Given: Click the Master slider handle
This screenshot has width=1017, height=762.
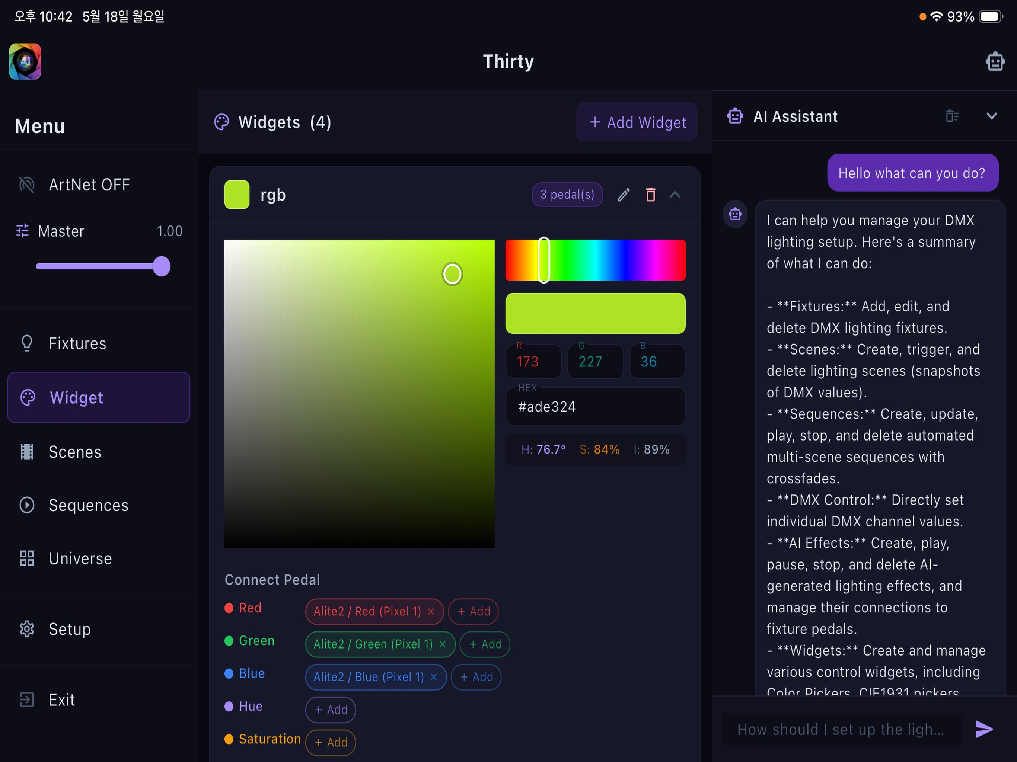Looking at the screenshot, I should point(162,266).
